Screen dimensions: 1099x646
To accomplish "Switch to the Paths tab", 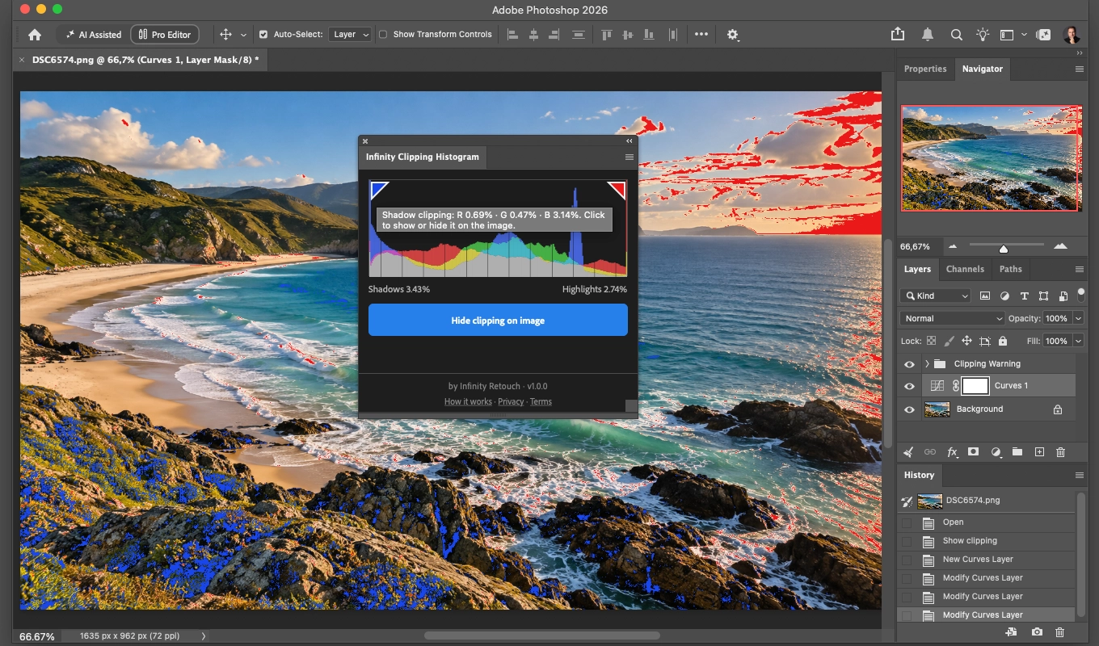I will 1010,269.
